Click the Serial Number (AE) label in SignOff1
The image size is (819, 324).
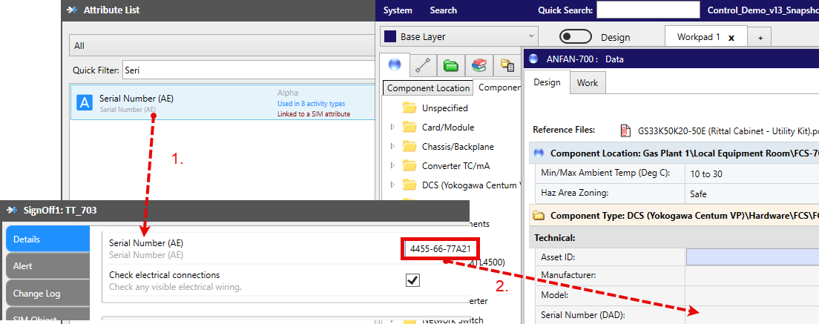pyautogui.click(x=146, y=243)
